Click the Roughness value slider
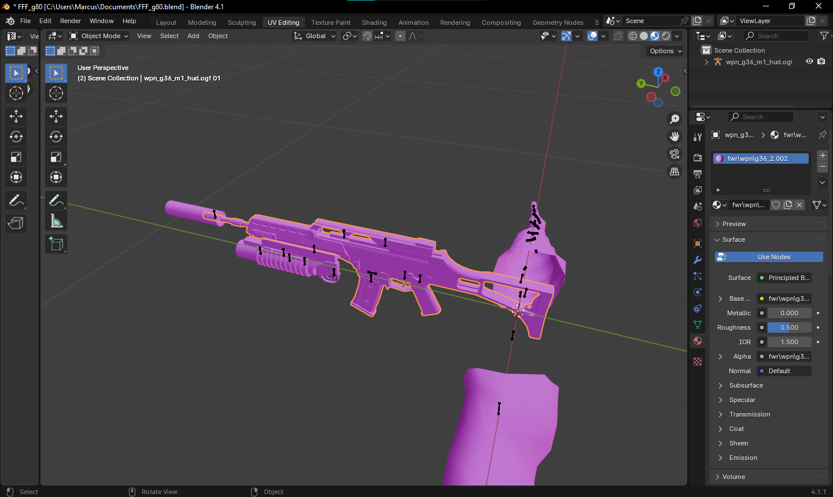This screenshot has height=497, width=833. (789, 327)
